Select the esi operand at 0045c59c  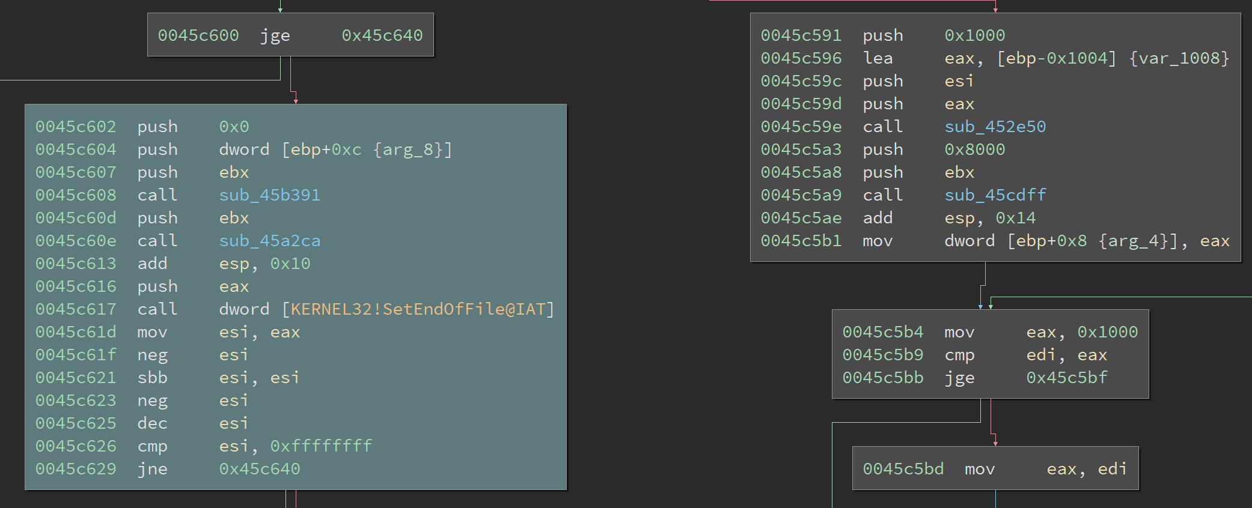pos(959,81)
